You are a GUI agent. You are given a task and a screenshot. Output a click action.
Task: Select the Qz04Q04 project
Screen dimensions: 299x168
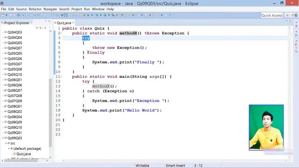click(x=14, y=37)
